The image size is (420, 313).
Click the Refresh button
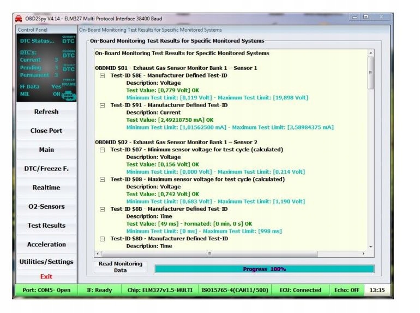tap(46, 112)
